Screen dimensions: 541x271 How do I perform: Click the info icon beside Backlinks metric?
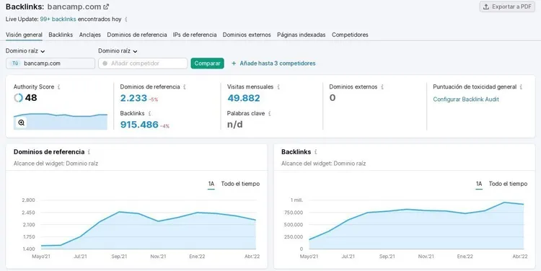tap(149, 113)
